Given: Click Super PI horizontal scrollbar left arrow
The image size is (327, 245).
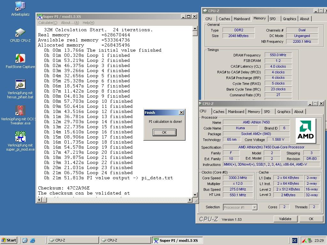Looking at the screenshot, I should click(x=39, y=200).
